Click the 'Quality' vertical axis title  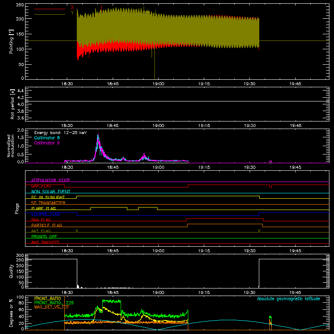[x=11, y=271]
